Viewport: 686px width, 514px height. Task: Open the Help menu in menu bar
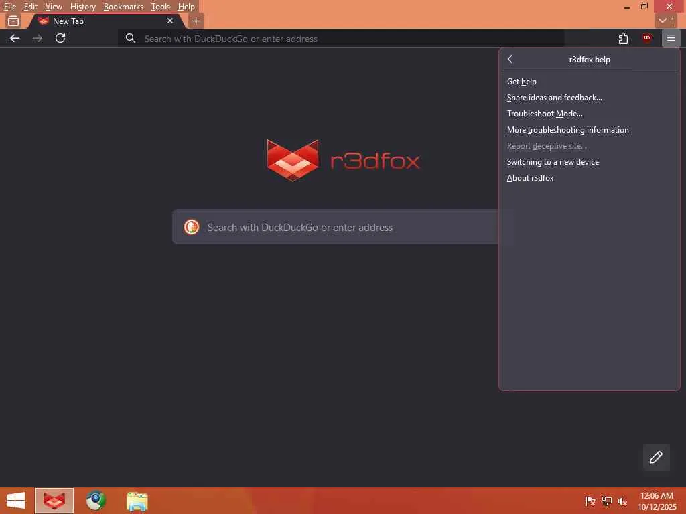pos(186,7)
